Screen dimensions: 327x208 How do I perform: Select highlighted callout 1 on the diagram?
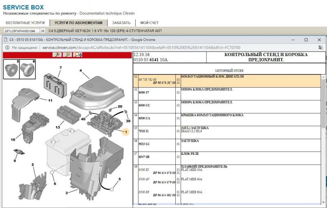click(x=125, y=131)
